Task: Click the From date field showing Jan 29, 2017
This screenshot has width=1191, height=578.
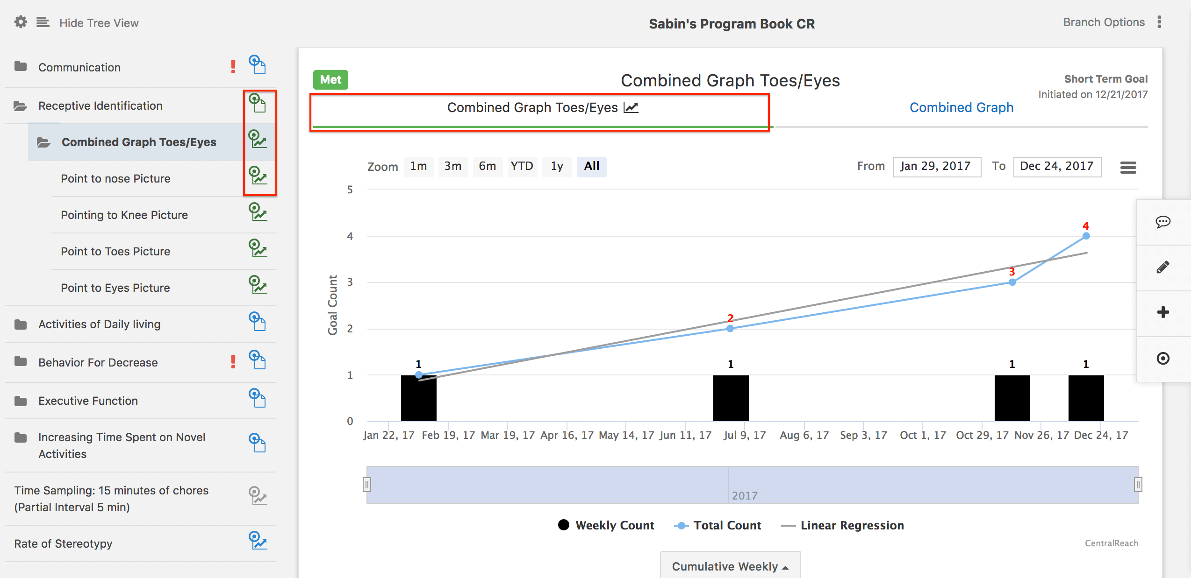Action: click(x=936, y=166)
